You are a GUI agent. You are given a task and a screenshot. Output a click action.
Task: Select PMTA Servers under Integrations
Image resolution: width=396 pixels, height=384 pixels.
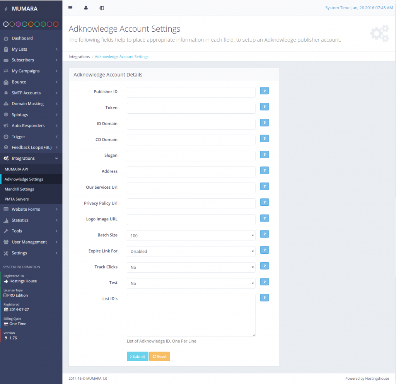tap(17, 199)
